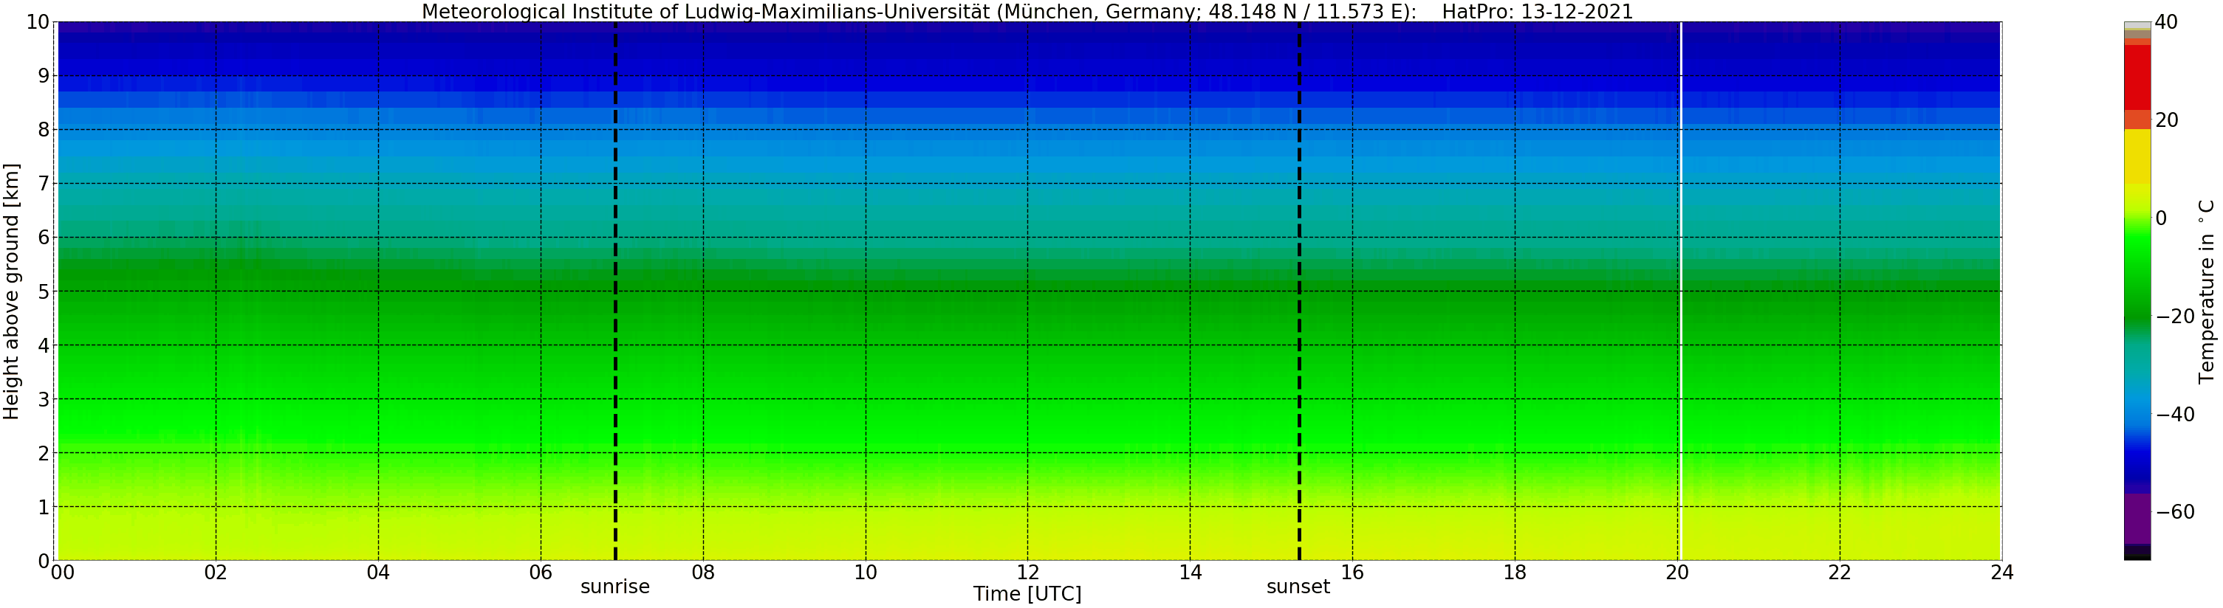Click the colorbar tick label '0'
Screen dimensions: 2223x608
2161,218
